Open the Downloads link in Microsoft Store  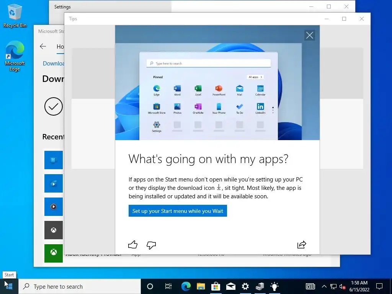54,64
